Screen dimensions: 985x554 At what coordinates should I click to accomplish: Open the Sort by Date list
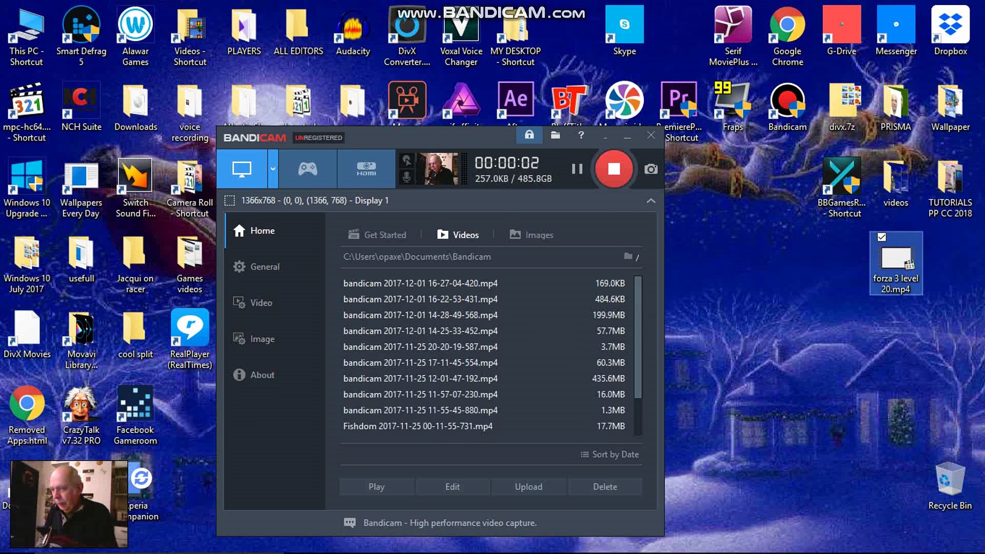(609, 454)
